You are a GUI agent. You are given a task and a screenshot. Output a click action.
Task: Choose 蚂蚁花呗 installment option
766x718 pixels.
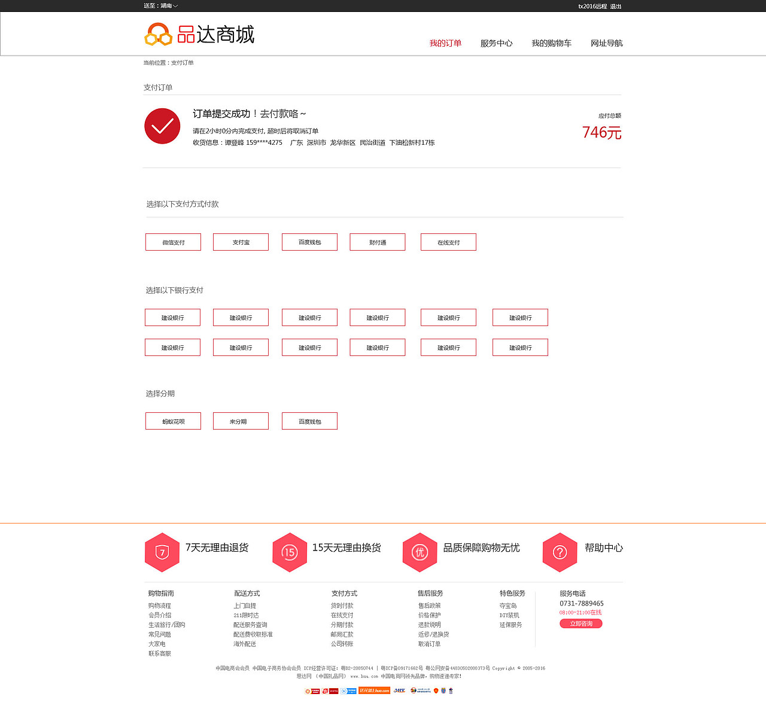click(x=173, y=421)
